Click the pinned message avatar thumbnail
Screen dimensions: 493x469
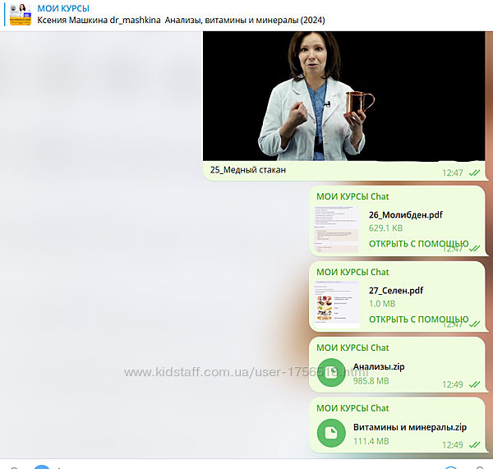point(21,14)
